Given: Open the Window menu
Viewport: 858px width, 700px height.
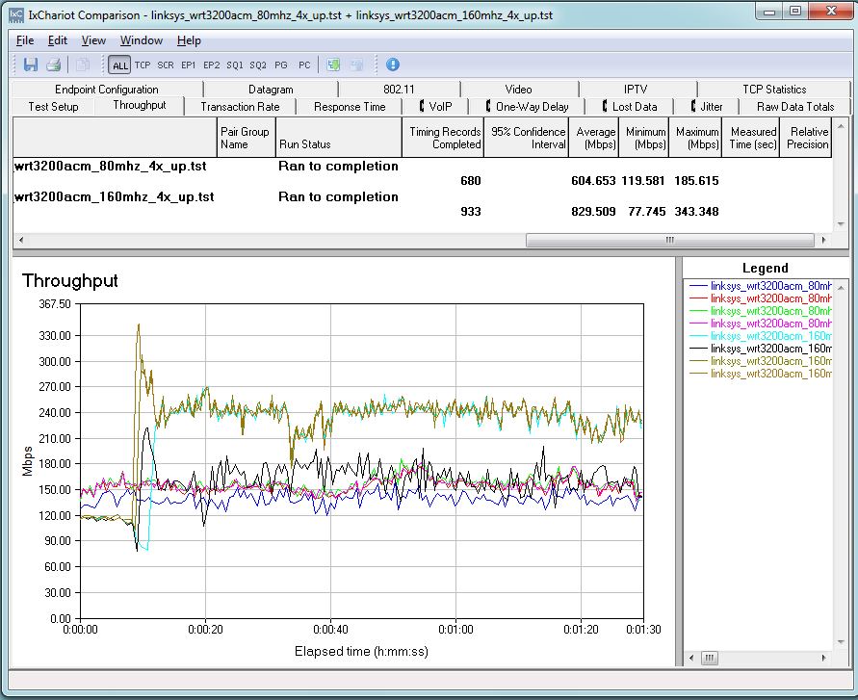Looking at the screenshot, I should [x=142, y=40].
